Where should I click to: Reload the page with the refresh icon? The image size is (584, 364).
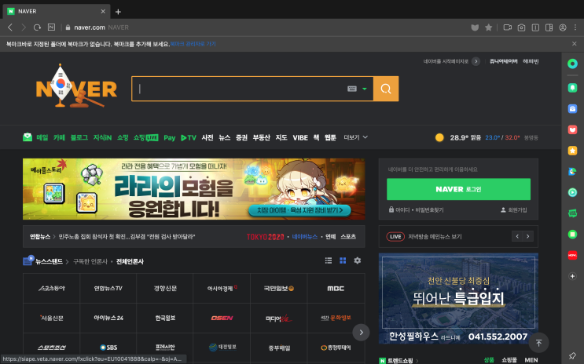coord(37,27)
